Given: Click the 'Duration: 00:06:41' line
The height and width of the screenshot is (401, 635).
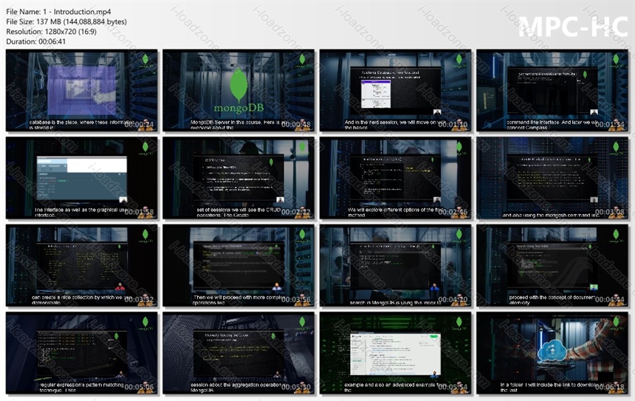Looking at the screenshot, I should coord(35,41).
